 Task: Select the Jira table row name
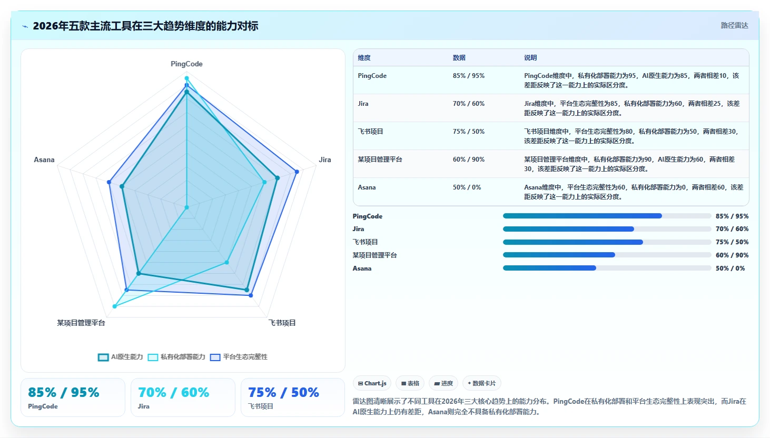click(x=363, y=104)
